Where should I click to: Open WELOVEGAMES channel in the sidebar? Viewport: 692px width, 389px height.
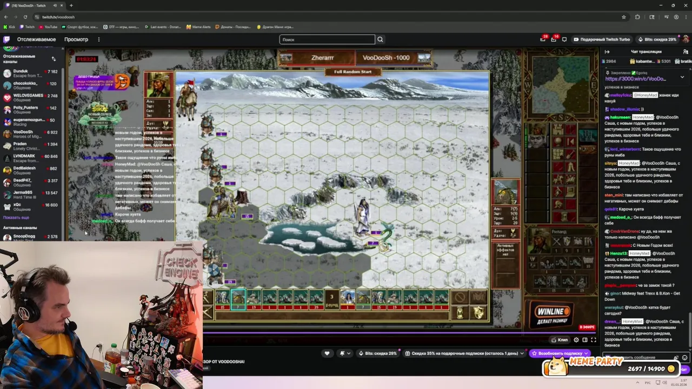click(x=31, y=98)
